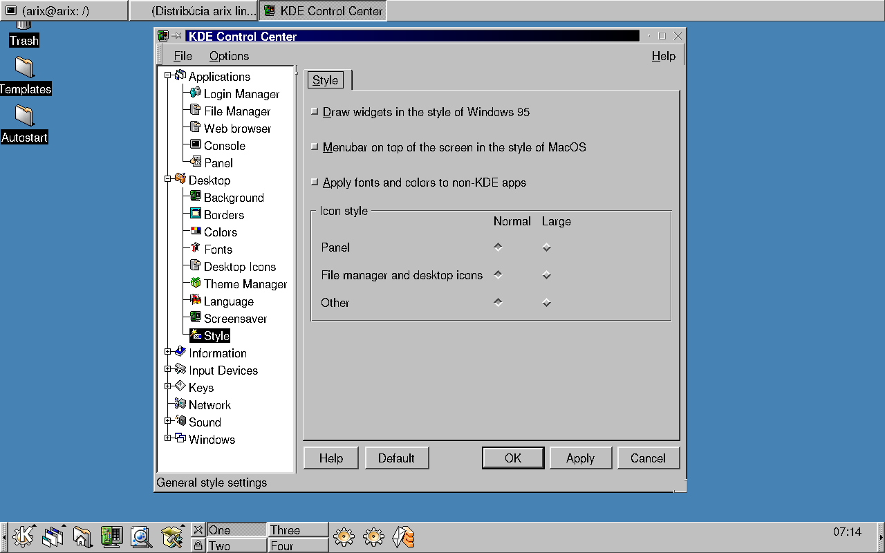This screenshot has height=553, width=885.
Task: Expand the Keys tree branch
Action: (x=167, y=386)
